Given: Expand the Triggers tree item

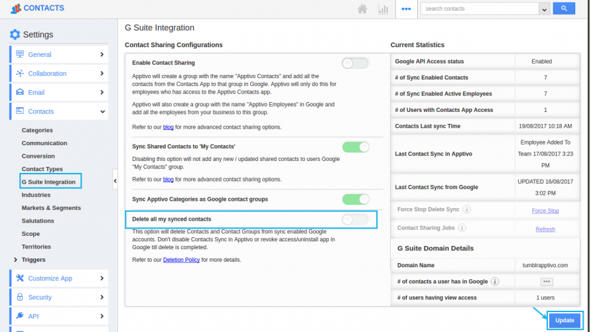Looking at the screenshot, I should 16,260.
